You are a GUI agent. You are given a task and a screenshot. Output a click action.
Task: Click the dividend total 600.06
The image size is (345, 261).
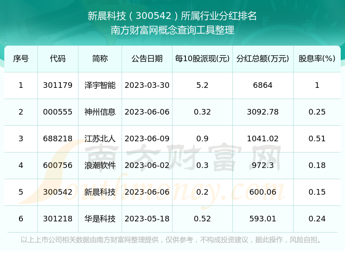tap(263, 192)
